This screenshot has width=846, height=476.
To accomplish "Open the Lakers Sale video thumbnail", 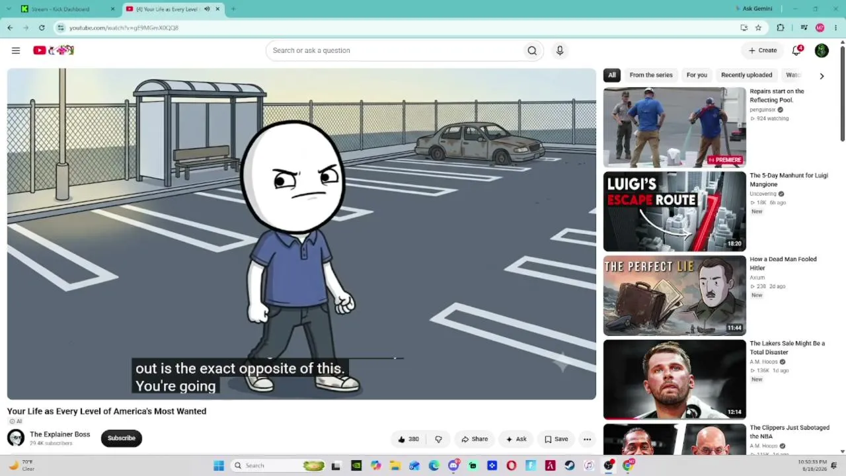I will (x=675, y=379).
